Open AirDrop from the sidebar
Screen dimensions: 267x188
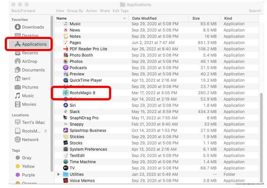(26, 61)
